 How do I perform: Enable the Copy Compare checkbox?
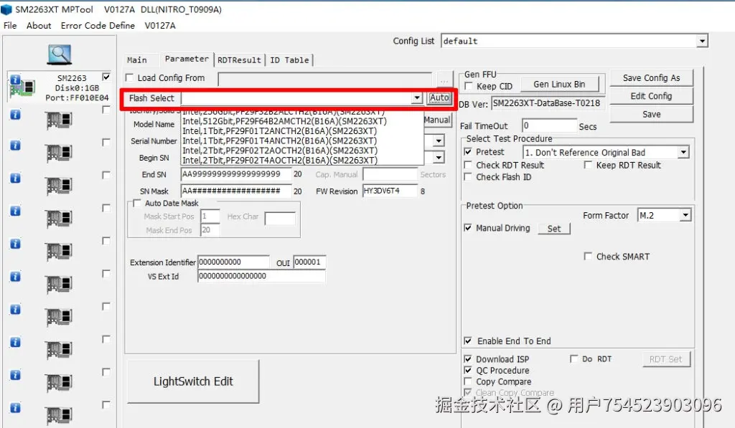point(468,381)
